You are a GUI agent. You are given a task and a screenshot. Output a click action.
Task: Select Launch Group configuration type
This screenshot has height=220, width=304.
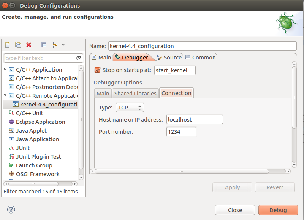[34, 165]
